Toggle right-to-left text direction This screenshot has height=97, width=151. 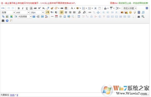52,12
